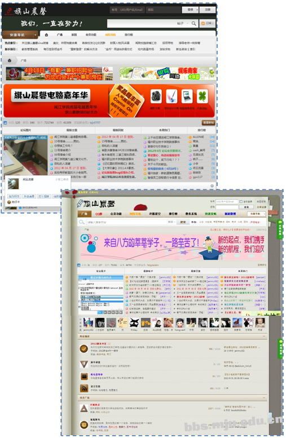
Task: Open the 旗山晨馨电脑嘉年华 red banner
Action: pos(109,100)
